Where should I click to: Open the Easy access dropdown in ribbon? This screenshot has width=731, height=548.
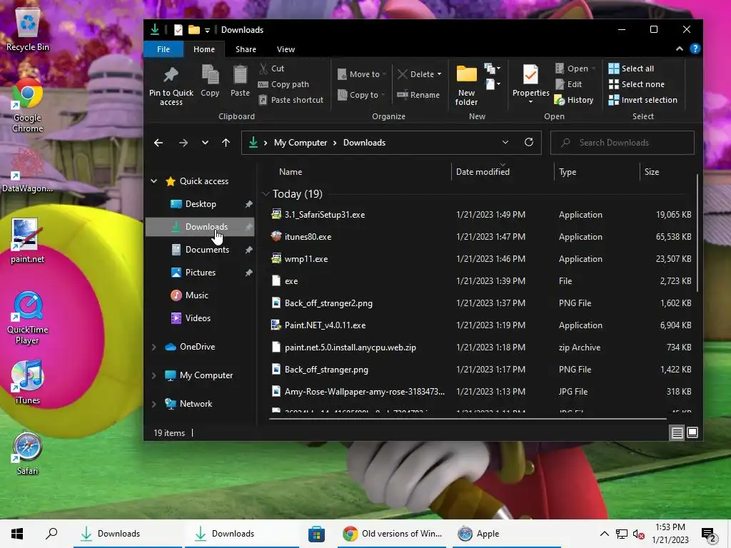[493, 84]
